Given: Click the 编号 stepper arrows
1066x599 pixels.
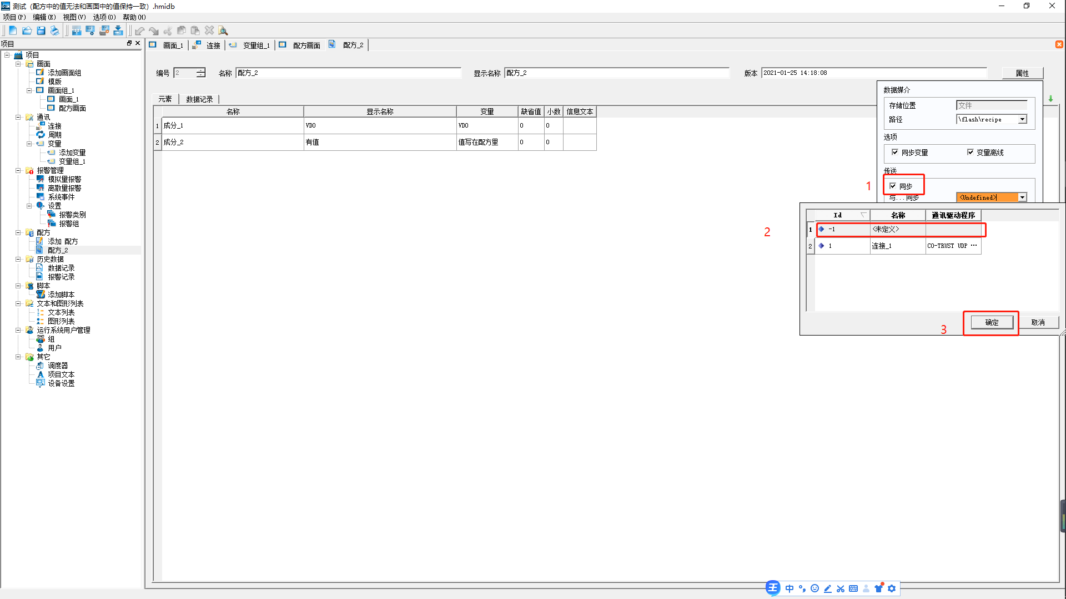Looking at the screenshot, I should click(x=201, y=73).
